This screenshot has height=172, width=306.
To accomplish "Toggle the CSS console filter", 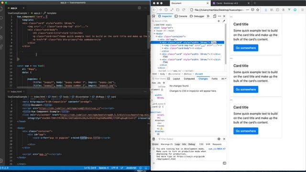I will [201, 144].
